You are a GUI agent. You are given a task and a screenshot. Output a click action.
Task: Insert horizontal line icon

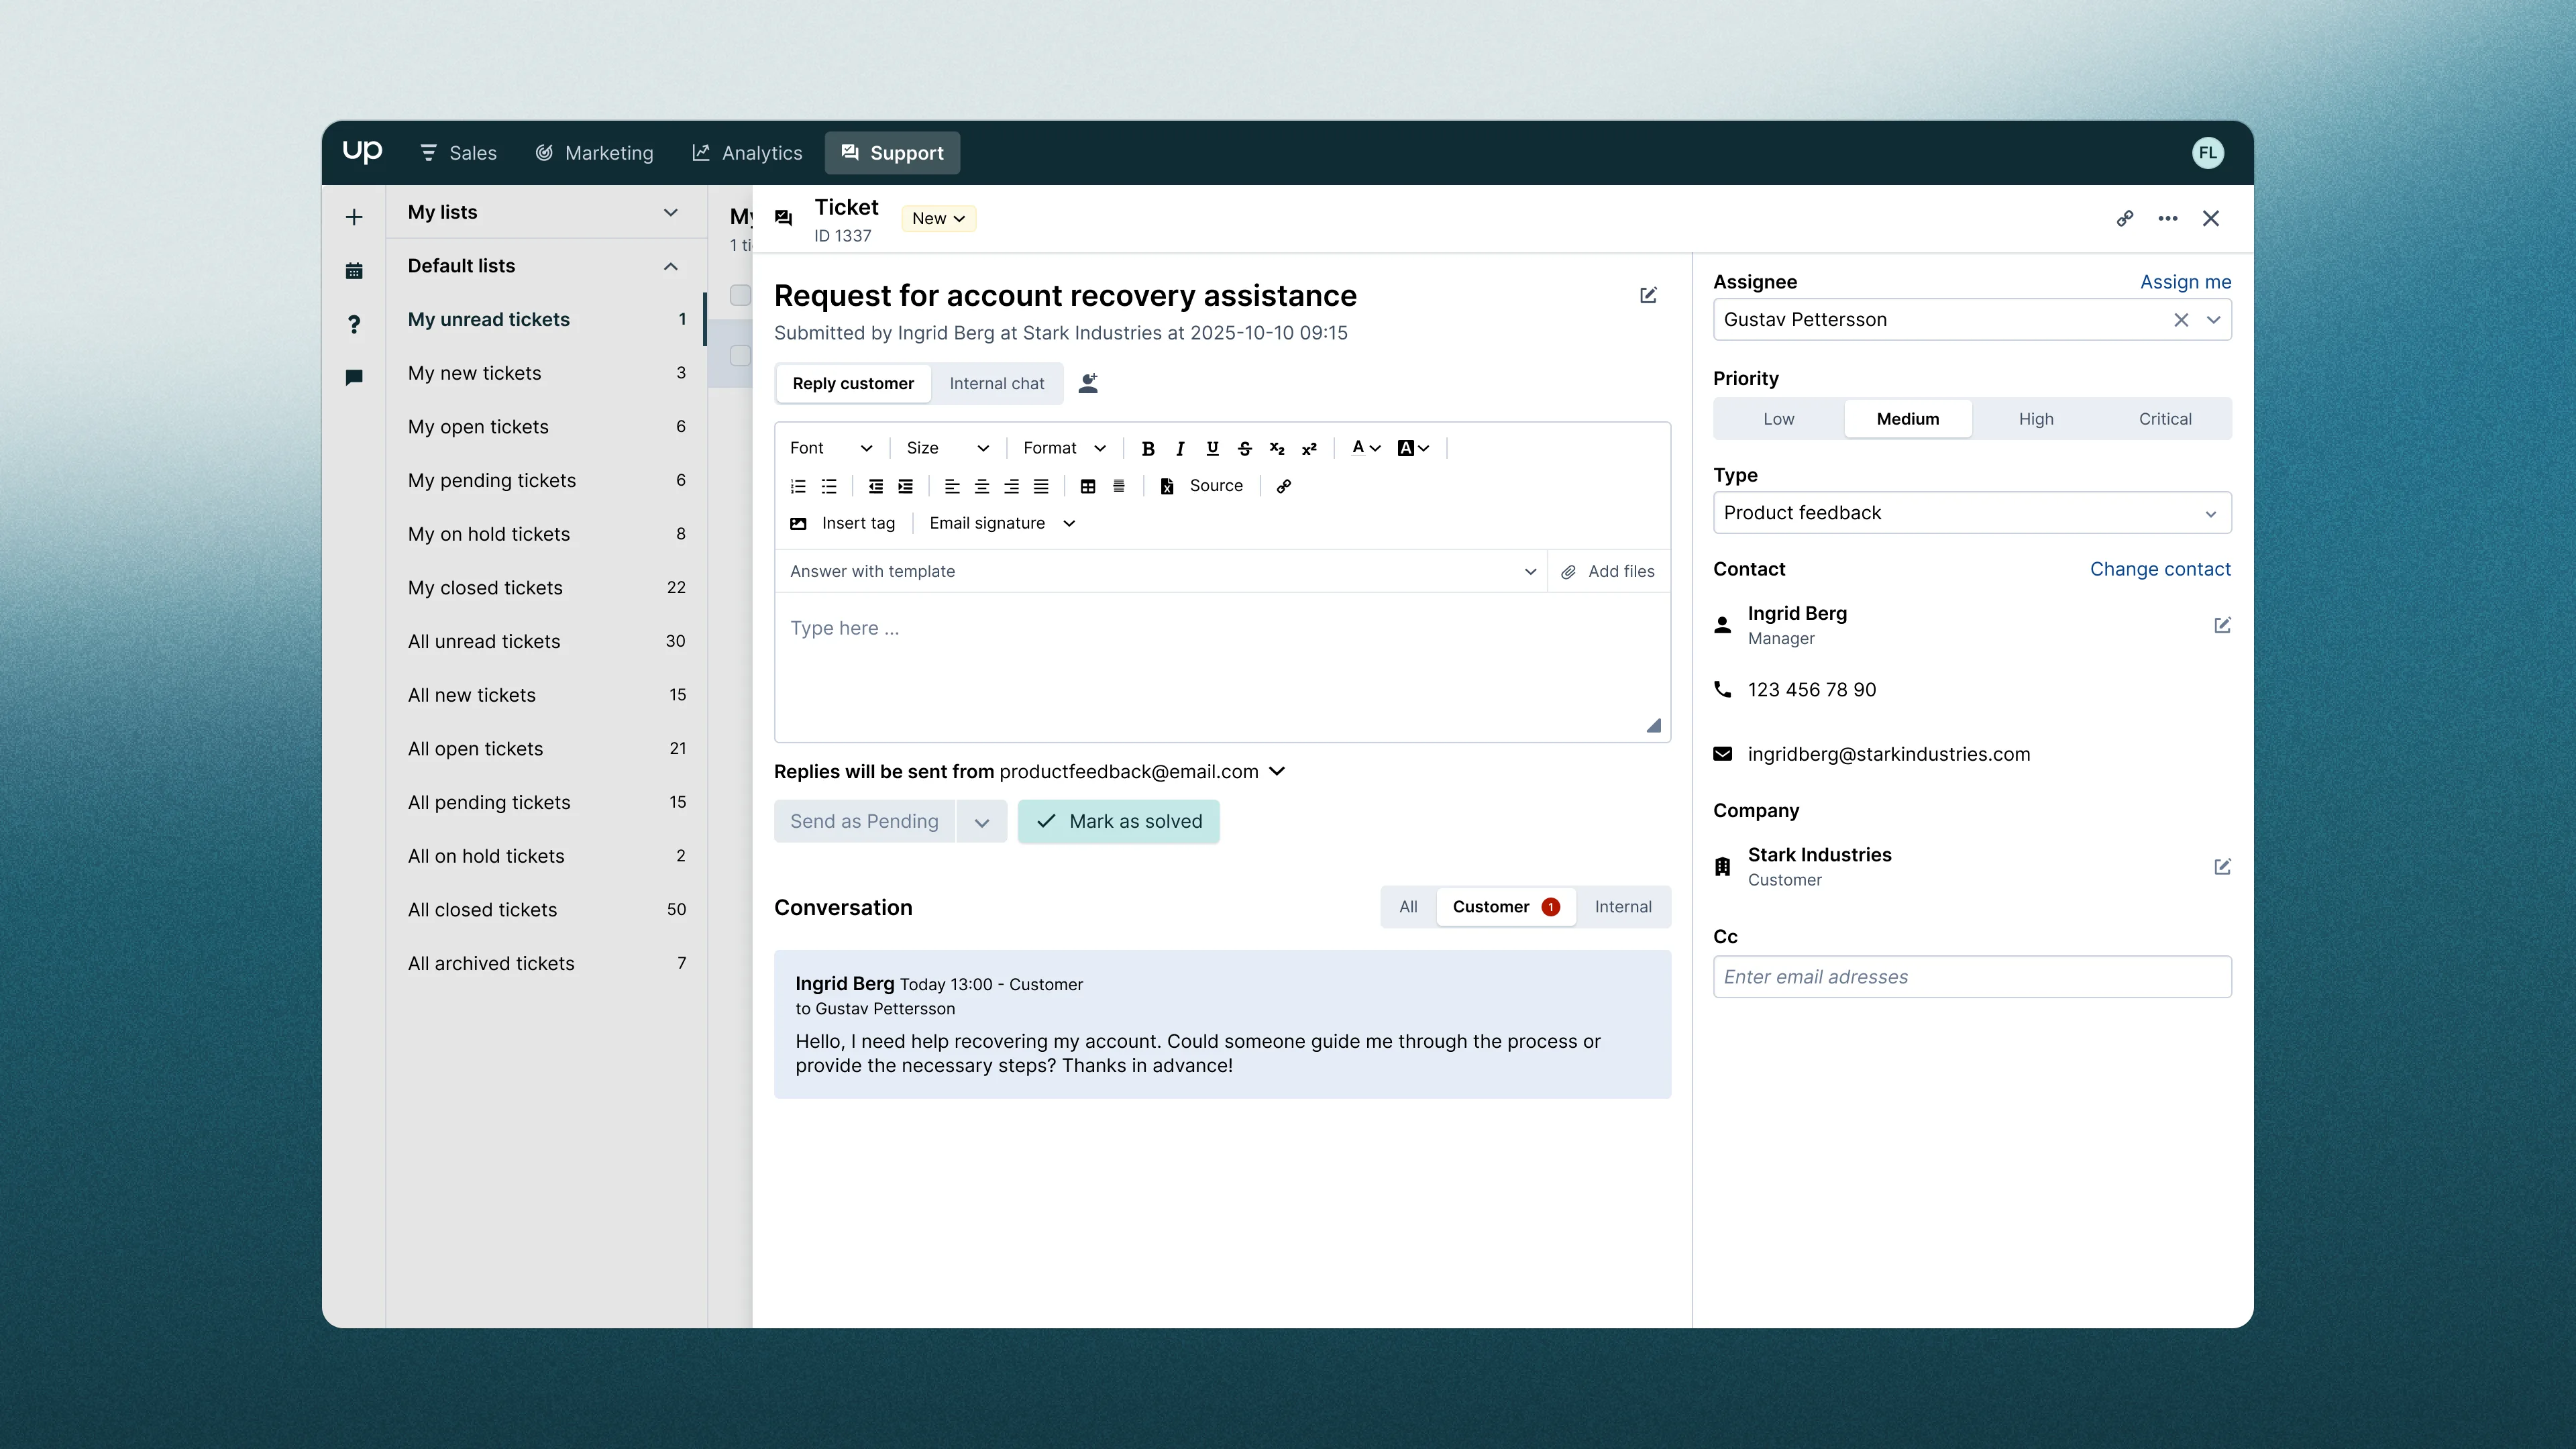coord(1119,486)
